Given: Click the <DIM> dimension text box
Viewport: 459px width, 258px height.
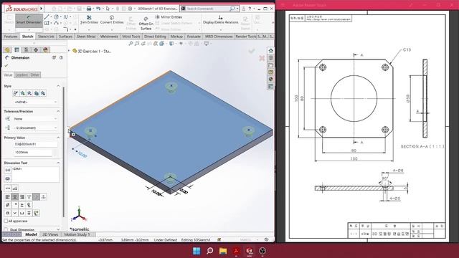Looking at the screenshot, I should coord(36,174).
